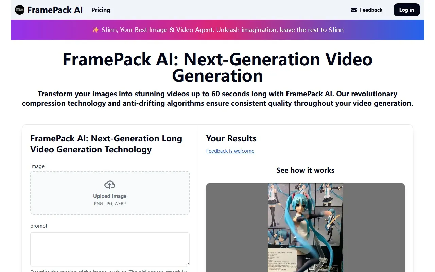Image resolution: width=435 pixels, height=272 pixels.
Task: Click the cloud upload icon
Action: (110, 185)
